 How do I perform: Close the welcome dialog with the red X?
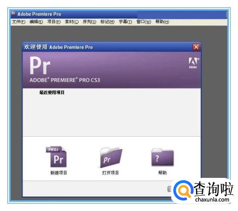coord(196,47)
